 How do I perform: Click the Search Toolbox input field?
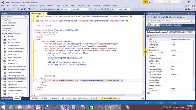click(13, 17)
